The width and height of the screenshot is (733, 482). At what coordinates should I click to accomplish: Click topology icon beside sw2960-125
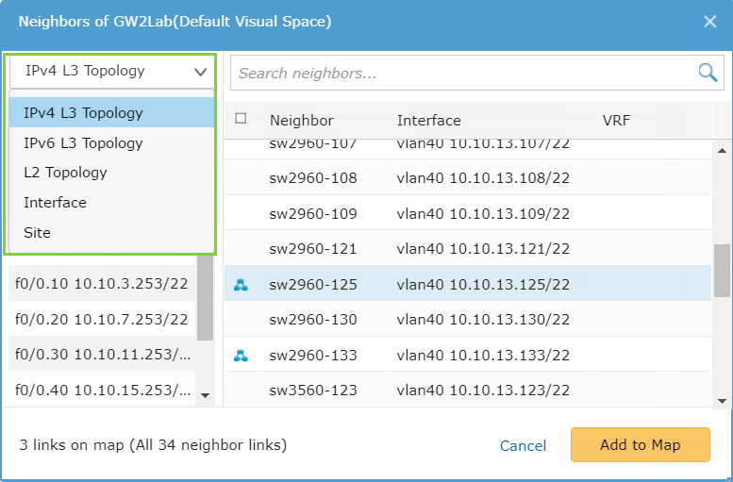(x=241, y=285)
